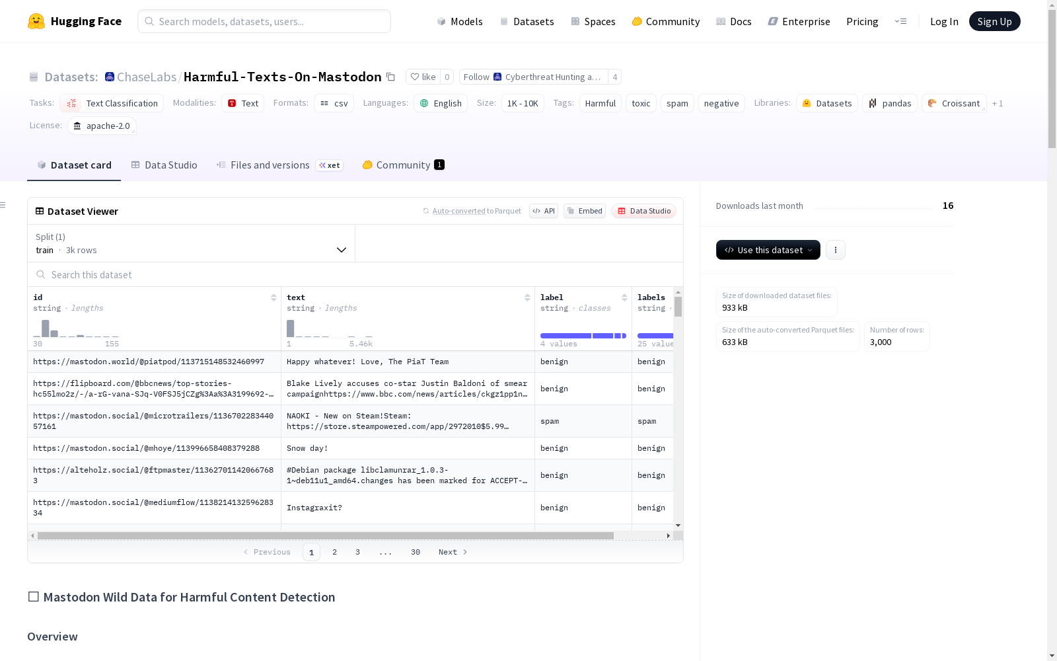Go to page 3 of the dataset
The width and height of the screenshot is (1057, 661).
[x=358, y=552]
